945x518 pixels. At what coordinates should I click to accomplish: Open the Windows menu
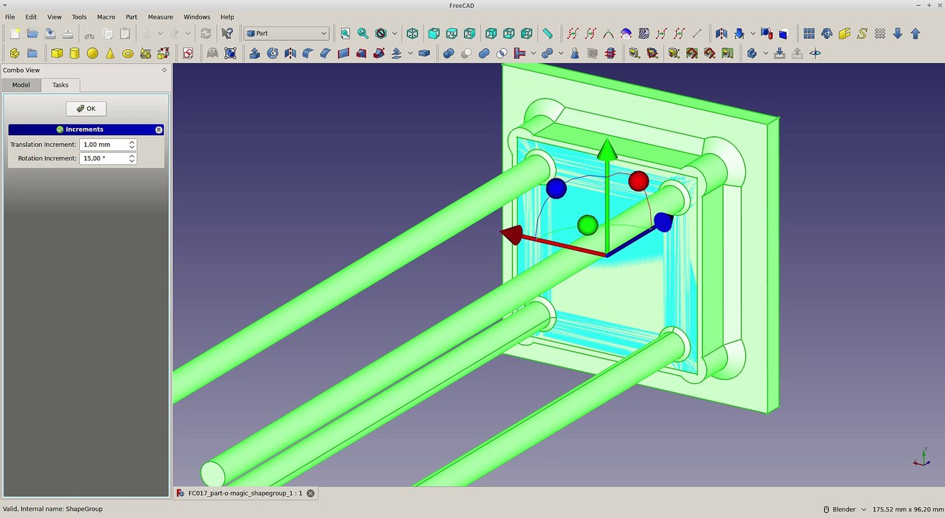pyautogui.click(x=197, y=17)
